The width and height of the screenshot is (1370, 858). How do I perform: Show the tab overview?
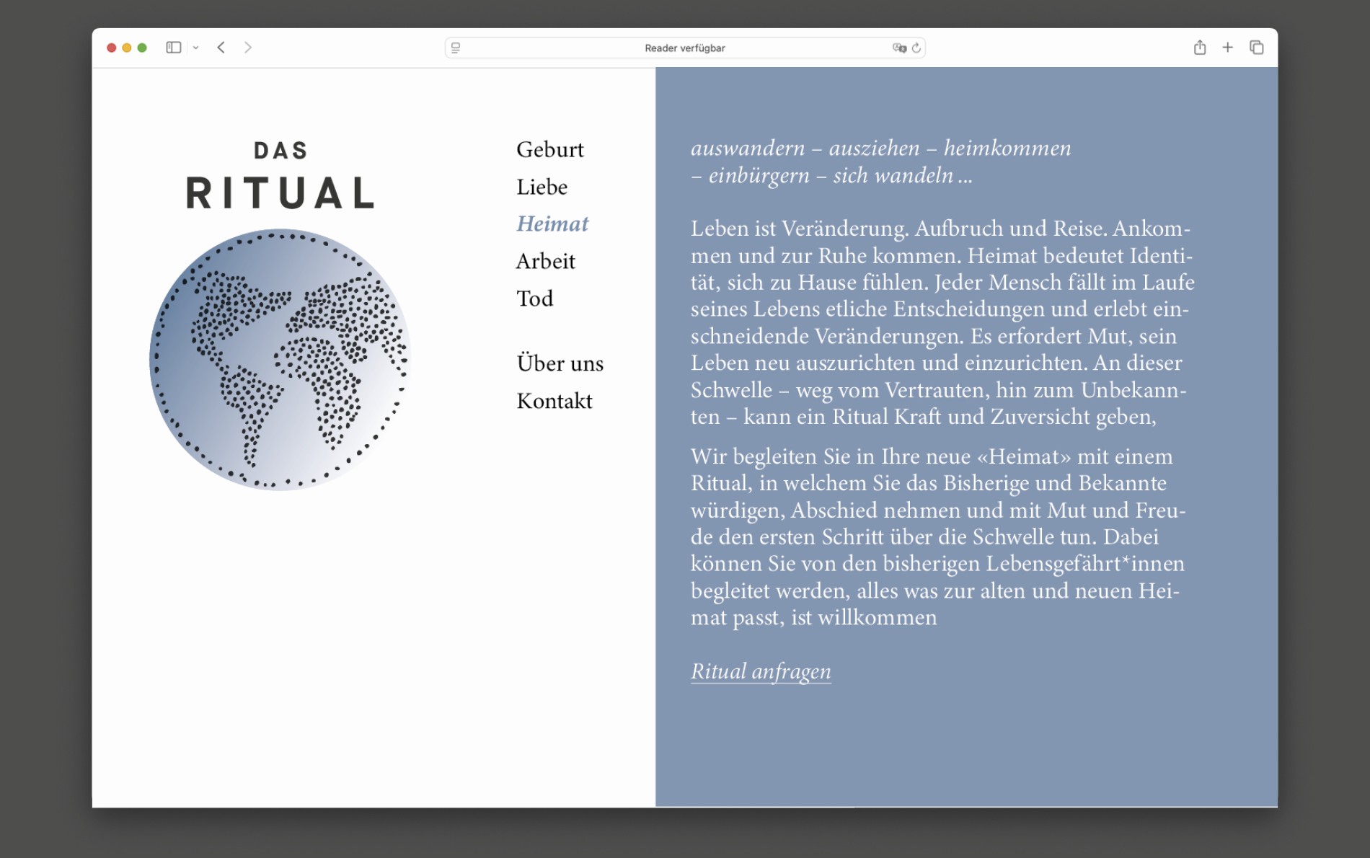point(1256,48)
